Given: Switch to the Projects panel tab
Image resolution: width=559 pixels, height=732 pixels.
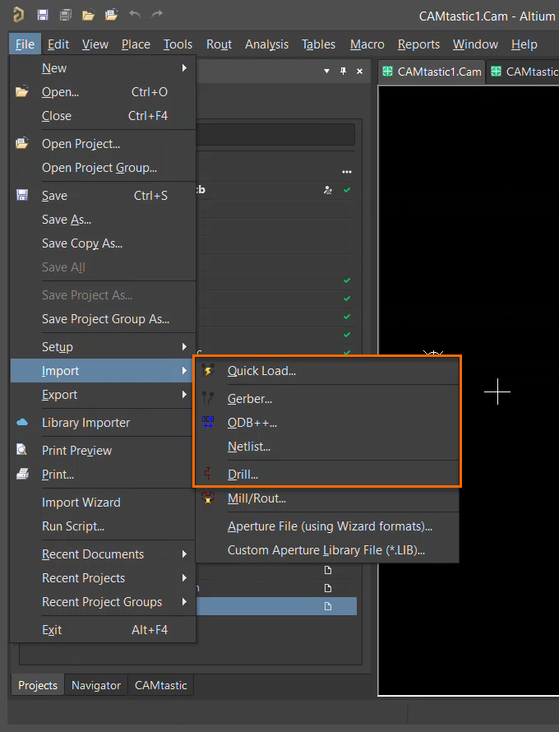Looking at the screenshot, I should coord(37,685).
